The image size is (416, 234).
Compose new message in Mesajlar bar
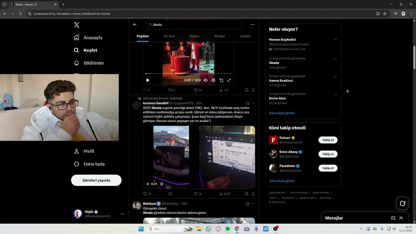click(393, 218)
